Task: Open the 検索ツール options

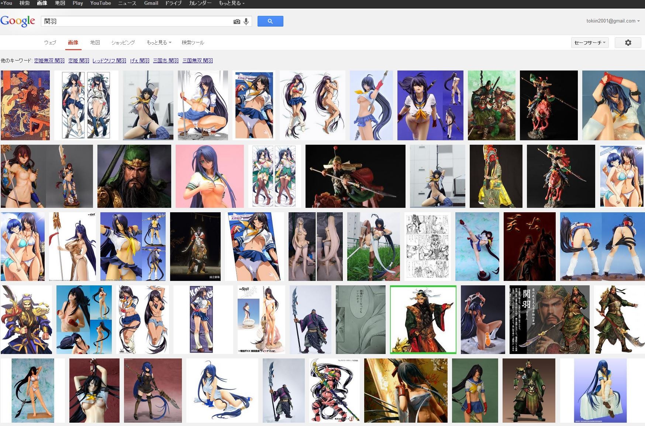Action: 193,42
